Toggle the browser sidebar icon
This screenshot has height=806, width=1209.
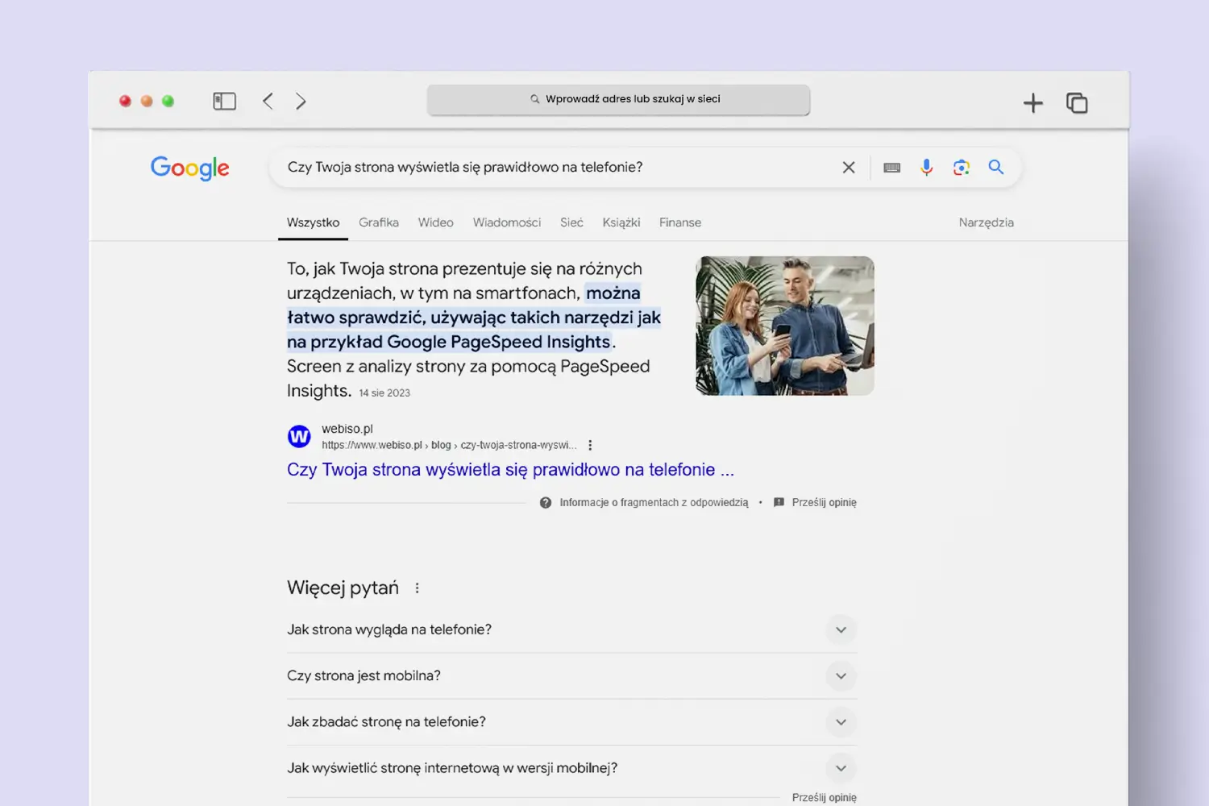click(x=224, y=101)
